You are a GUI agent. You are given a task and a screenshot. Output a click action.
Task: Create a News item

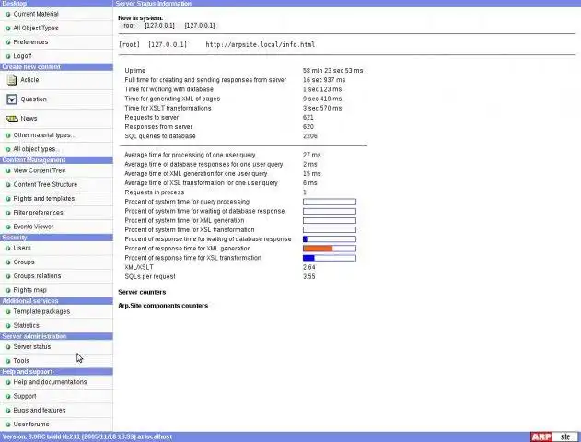[29, 119]
